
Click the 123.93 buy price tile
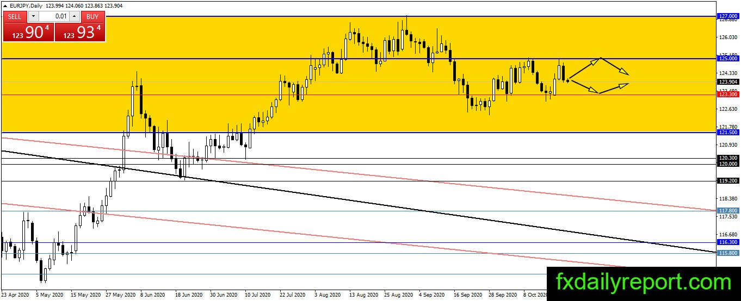pos(80,32)
